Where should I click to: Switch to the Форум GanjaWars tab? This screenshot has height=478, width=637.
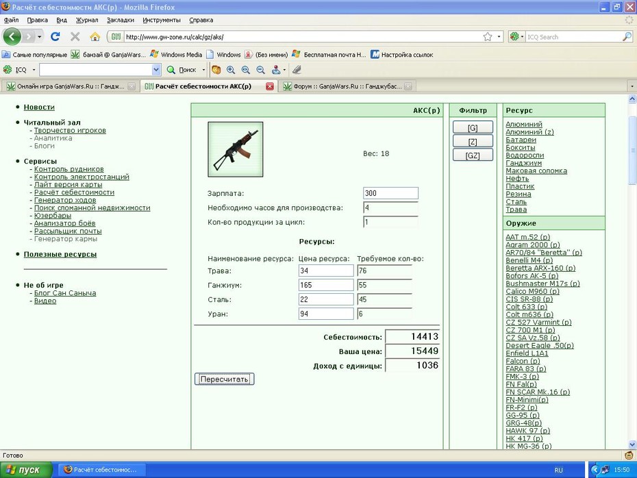(346, 86)
